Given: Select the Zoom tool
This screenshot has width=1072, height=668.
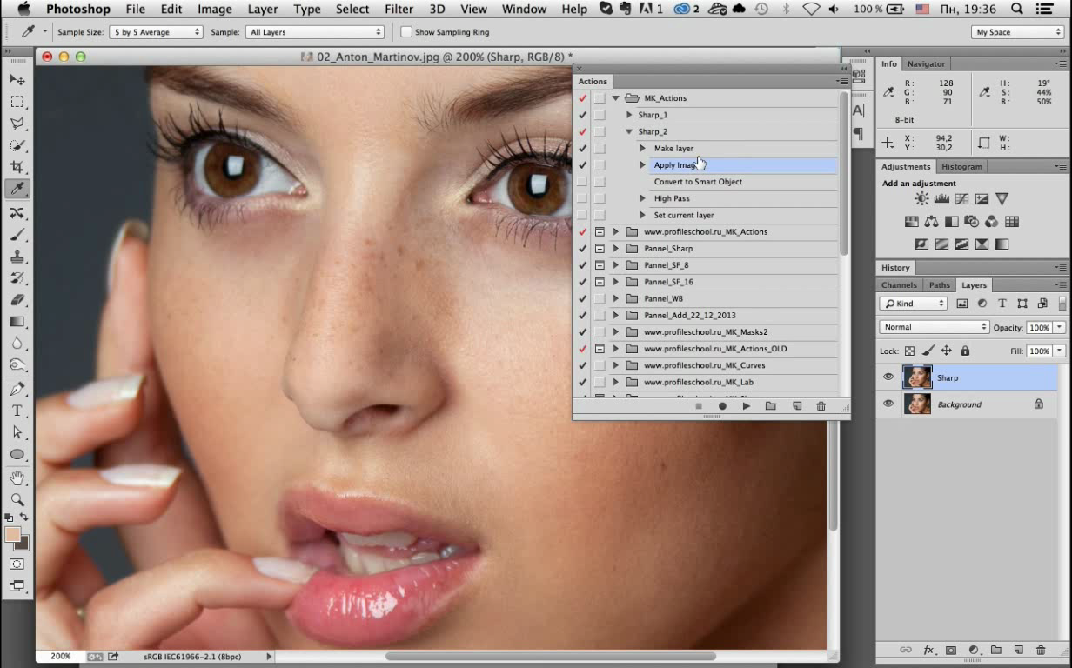Looking at the screenshot, I should (x=17, y=500).
